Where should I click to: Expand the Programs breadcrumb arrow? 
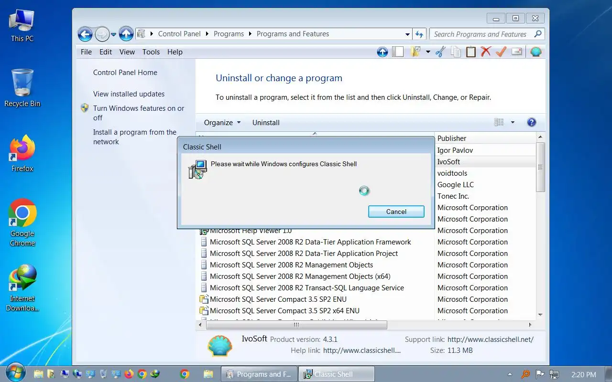pyautogui.click(x=250, y=34)
